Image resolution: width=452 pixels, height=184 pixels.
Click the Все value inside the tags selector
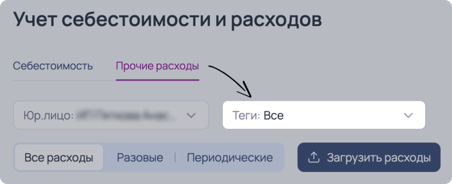point(274,116)
